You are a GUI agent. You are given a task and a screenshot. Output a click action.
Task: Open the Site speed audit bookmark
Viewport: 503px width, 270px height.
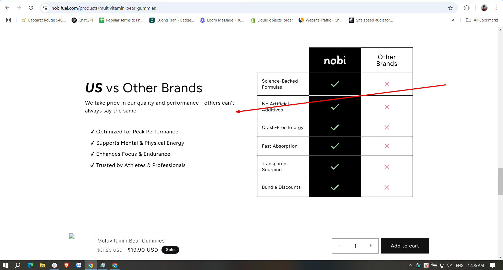point(371,20)
